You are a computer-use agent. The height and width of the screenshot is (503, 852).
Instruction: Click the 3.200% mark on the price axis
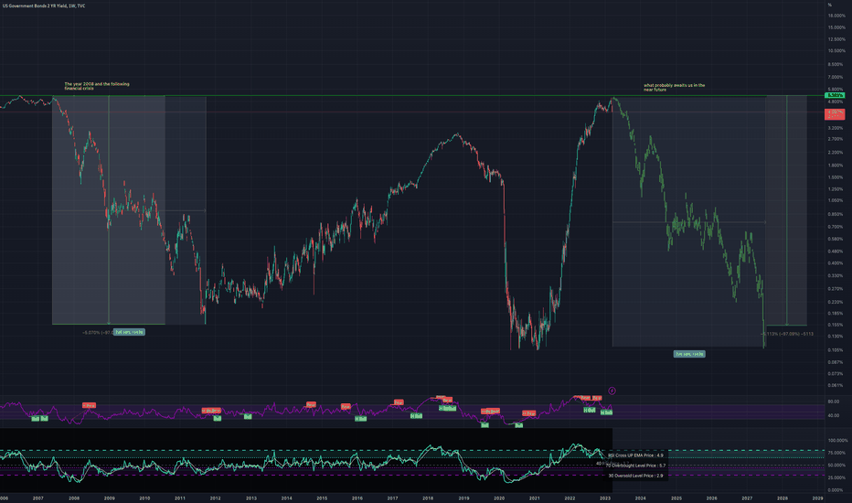click(x=836, y=128)
